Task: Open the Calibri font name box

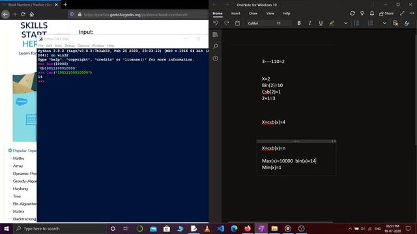Action: (259, 23)
